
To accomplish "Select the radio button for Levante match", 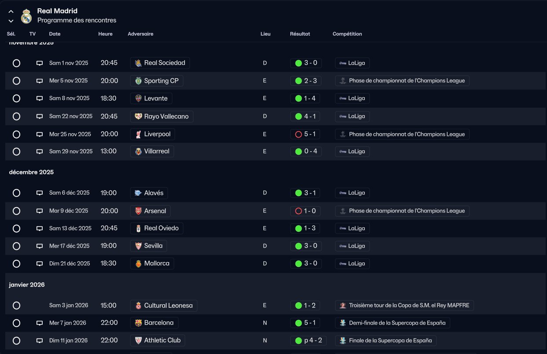I will tap(17, 99).
